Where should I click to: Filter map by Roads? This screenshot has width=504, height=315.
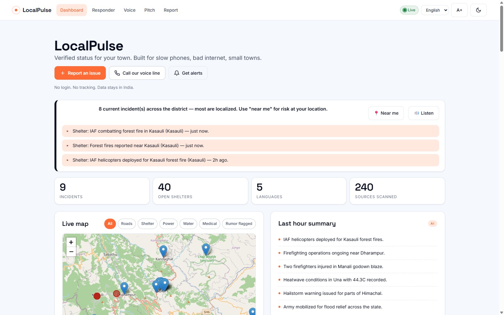(127, 224)
